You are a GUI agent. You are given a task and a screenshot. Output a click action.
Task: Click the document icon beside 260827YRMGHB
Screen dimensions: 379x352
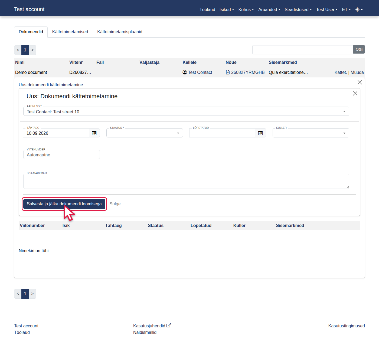coord(228,72)
